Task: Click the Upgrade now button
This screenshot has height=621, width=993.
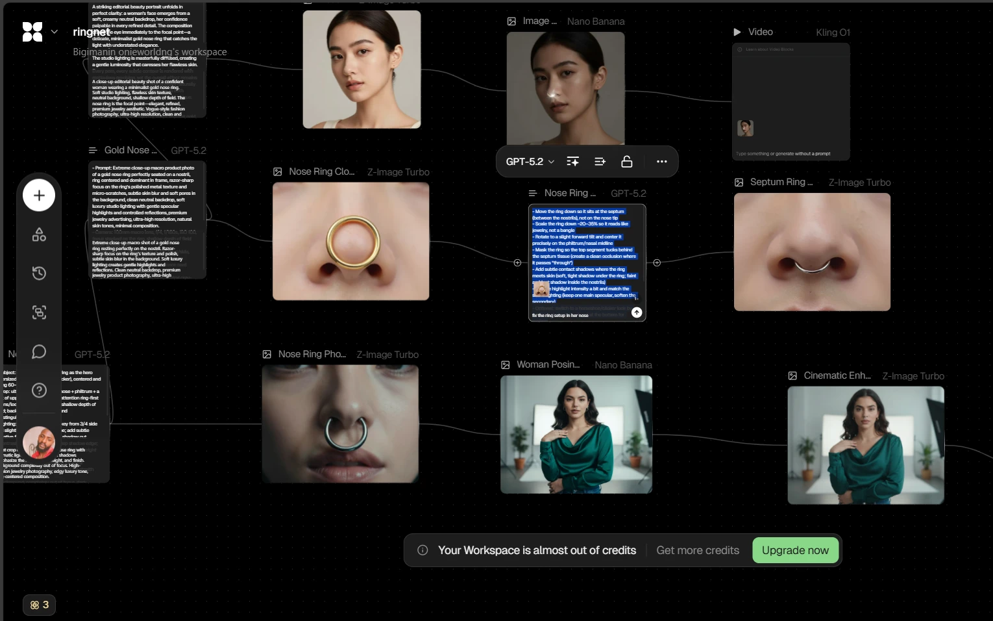Action: (795, 550)
